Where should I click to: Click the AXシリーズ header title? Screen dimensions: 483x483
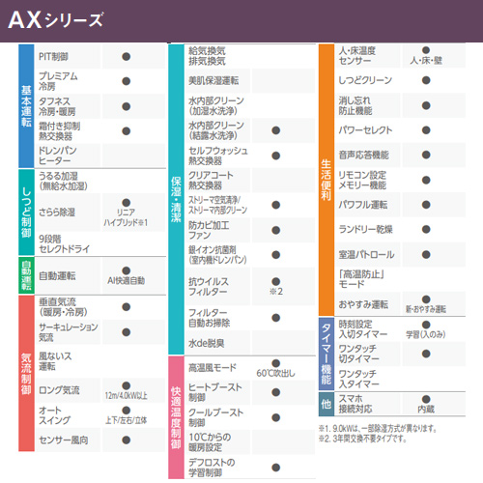click(x=55, y=20)
